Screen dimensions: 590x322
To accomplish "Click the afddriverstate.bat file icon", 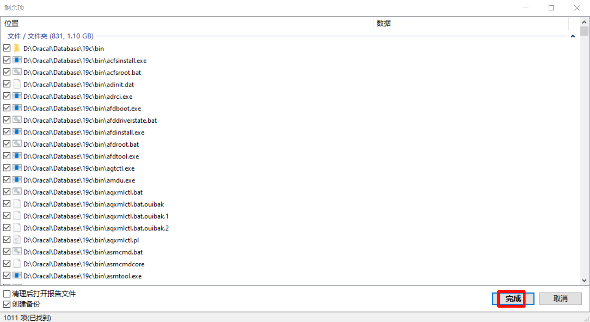I will [17, 120].
